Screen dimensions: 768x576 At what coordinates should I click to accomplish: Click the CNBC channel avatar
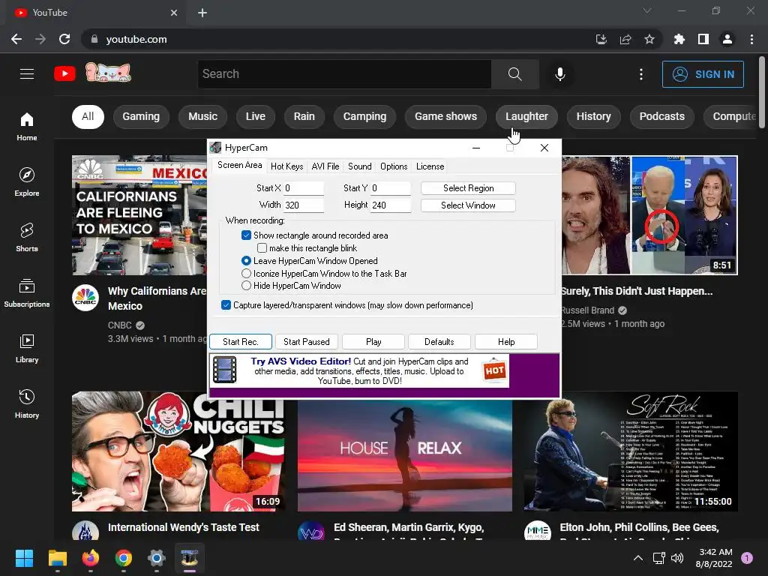coord(85,297)
